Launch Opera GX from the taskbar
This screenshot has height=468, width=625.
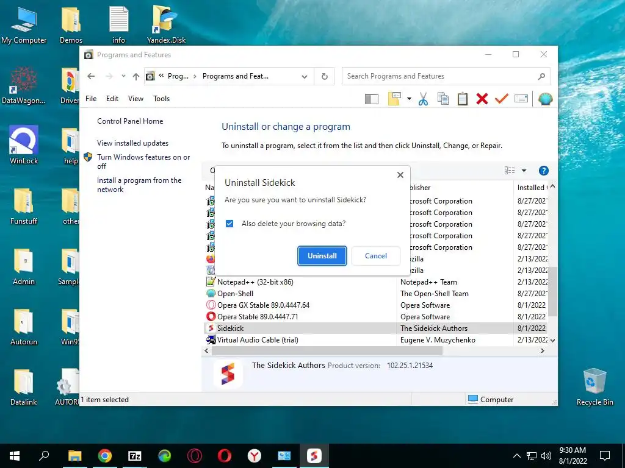194,456
